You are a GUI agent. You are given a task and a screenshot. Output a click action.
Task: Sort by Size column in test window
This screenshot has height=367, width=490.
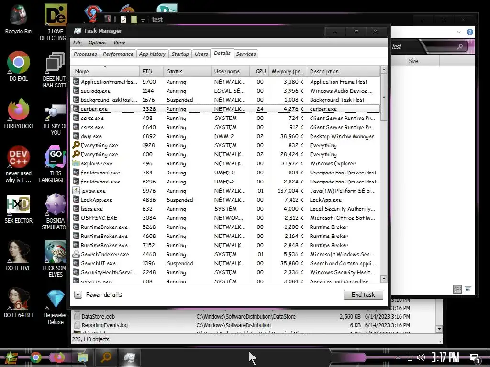[422, 61]
